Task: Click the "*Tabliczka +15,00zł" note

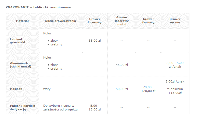Action: (175, 91)
